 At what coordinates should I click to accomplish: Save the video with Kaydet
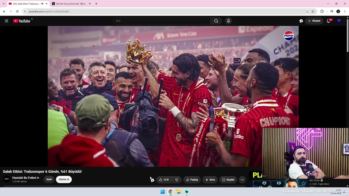(228, 180)
